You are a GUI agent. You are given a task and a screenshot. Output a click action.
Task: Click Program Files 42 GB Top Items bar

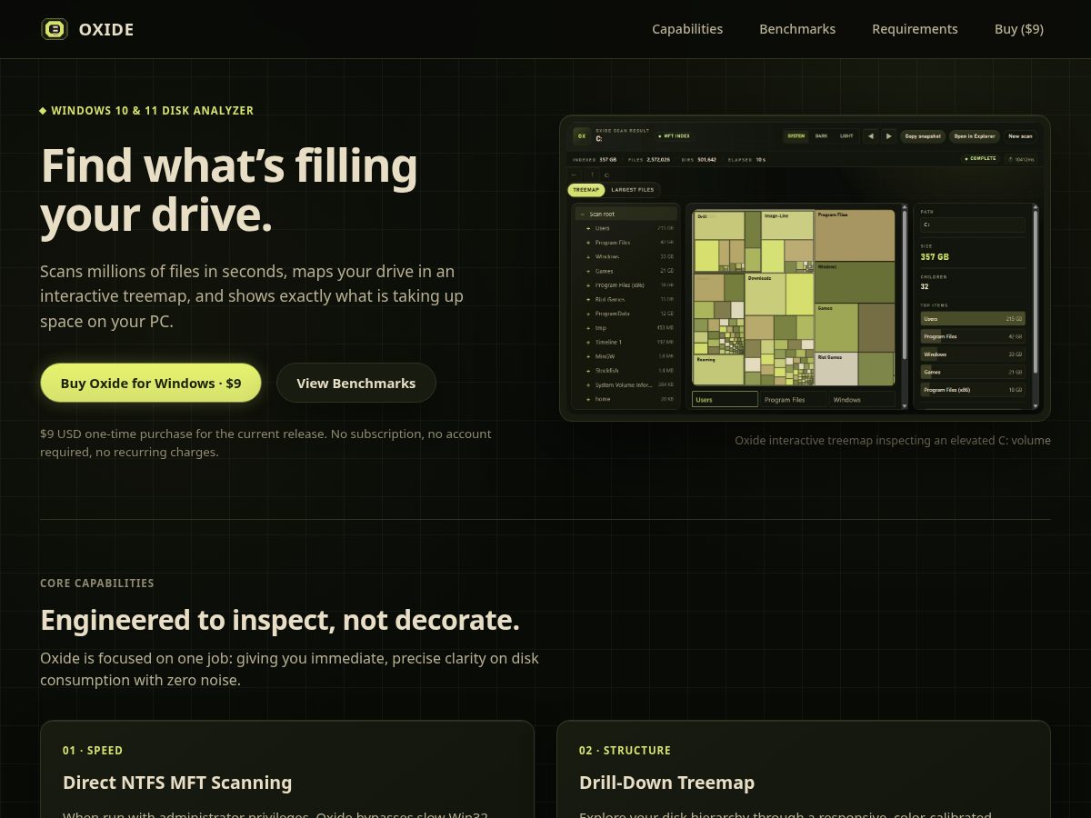tap(973, 336)
